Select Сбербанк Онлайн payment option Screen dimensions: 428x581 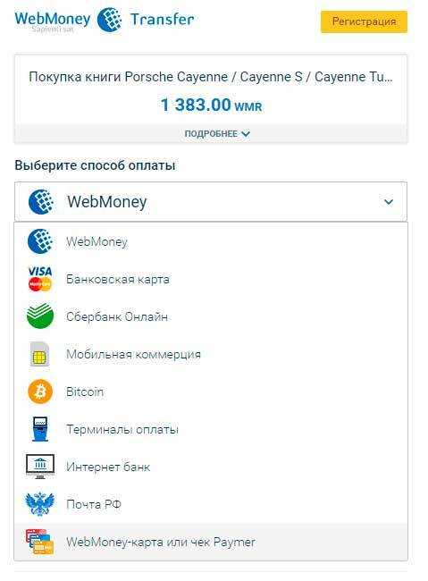(211, 316)
